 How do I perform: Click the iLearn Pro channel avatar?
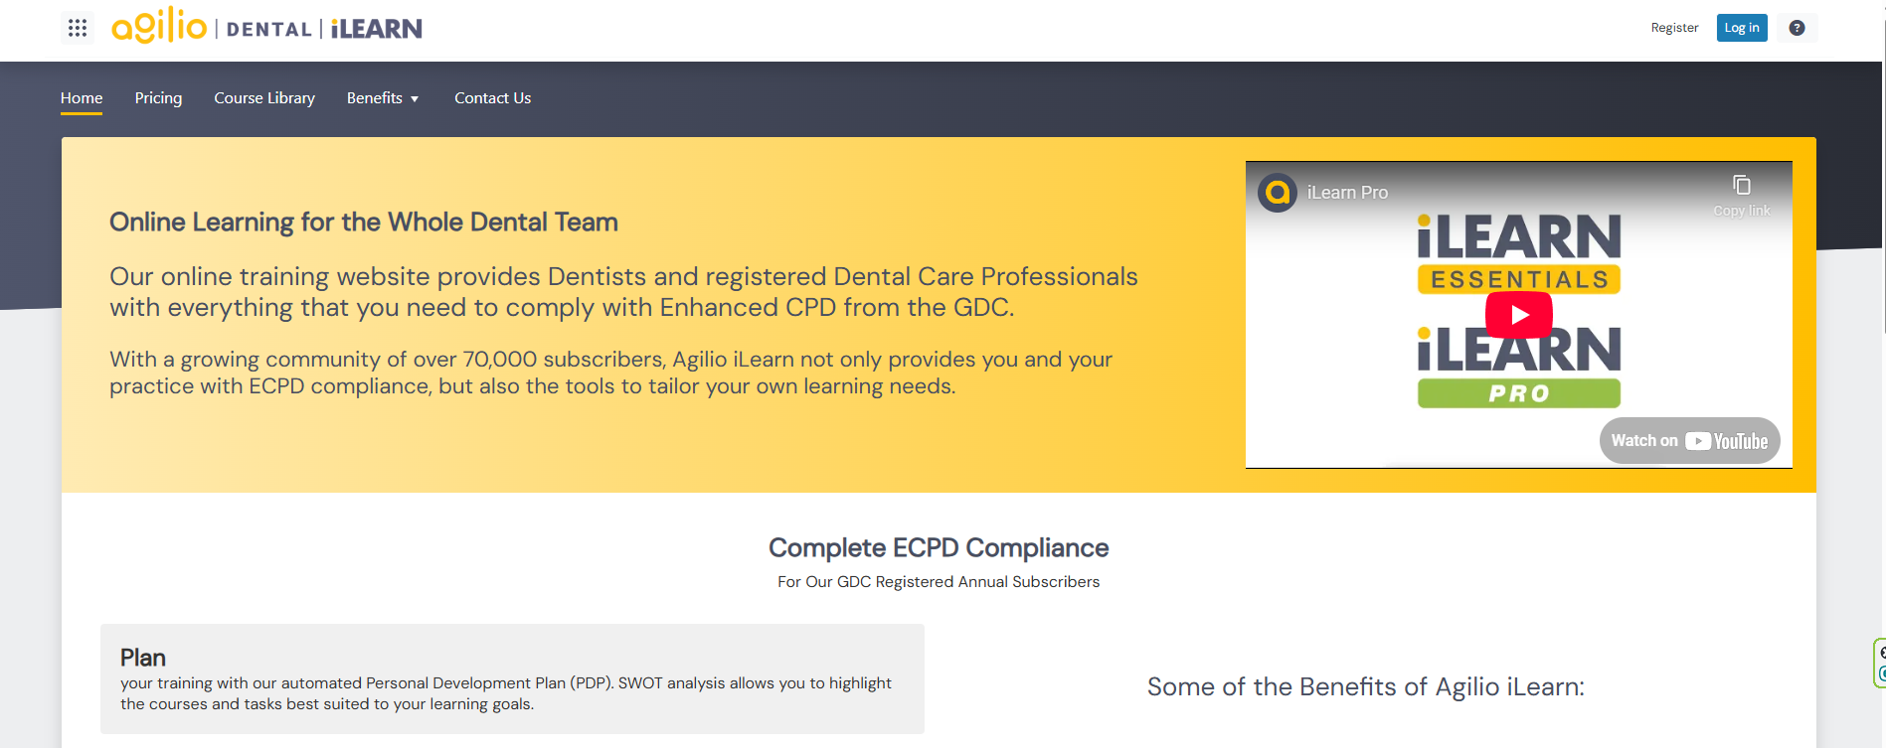point(1278,193)
